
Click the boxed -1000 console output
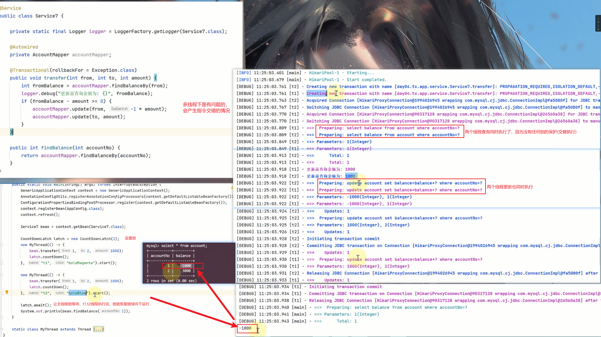pos(246,328)
